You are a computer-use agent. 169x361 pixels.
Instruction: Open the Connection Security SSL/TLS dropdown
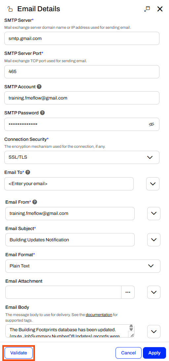pyautogui.click(x=82, y=157)
